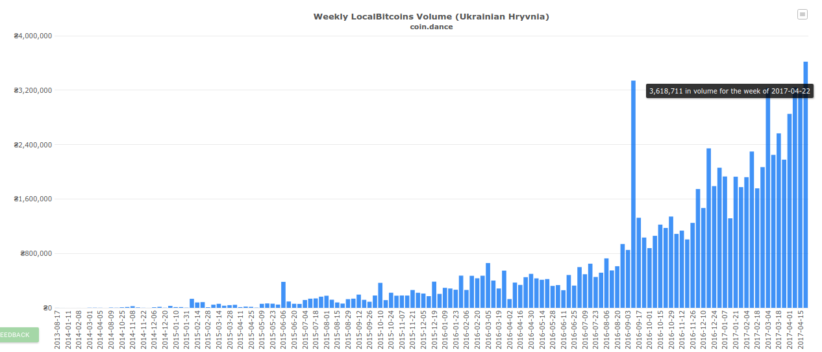
Task: Click the bar above the 2015-12-19 label
Action: click(434, 295)
